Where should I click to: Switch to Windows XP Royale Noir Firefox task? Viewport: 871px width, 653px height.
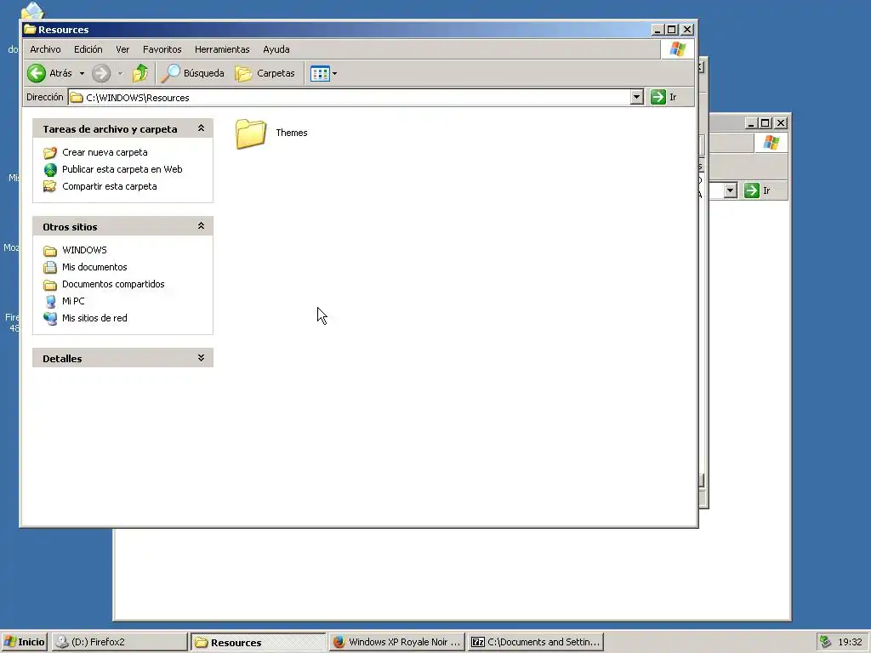(x=396, y=642)
